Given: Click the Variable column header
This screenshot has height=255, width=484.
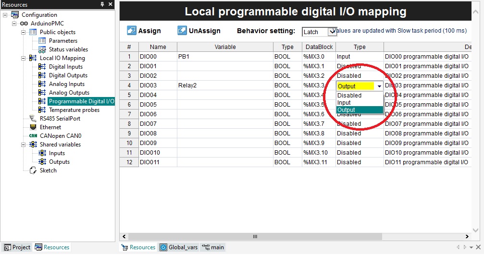Looking at the screenshot, I should click(225, 47).
